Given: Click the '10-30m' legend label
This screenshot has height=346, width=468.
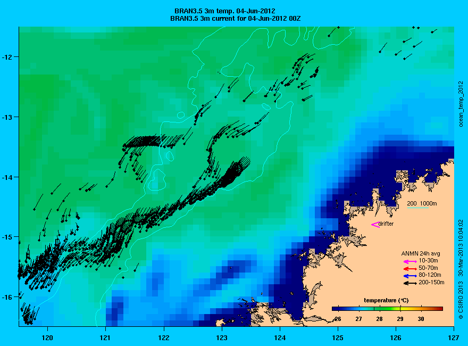Looking at the screenshot, I should pos(428,260).
